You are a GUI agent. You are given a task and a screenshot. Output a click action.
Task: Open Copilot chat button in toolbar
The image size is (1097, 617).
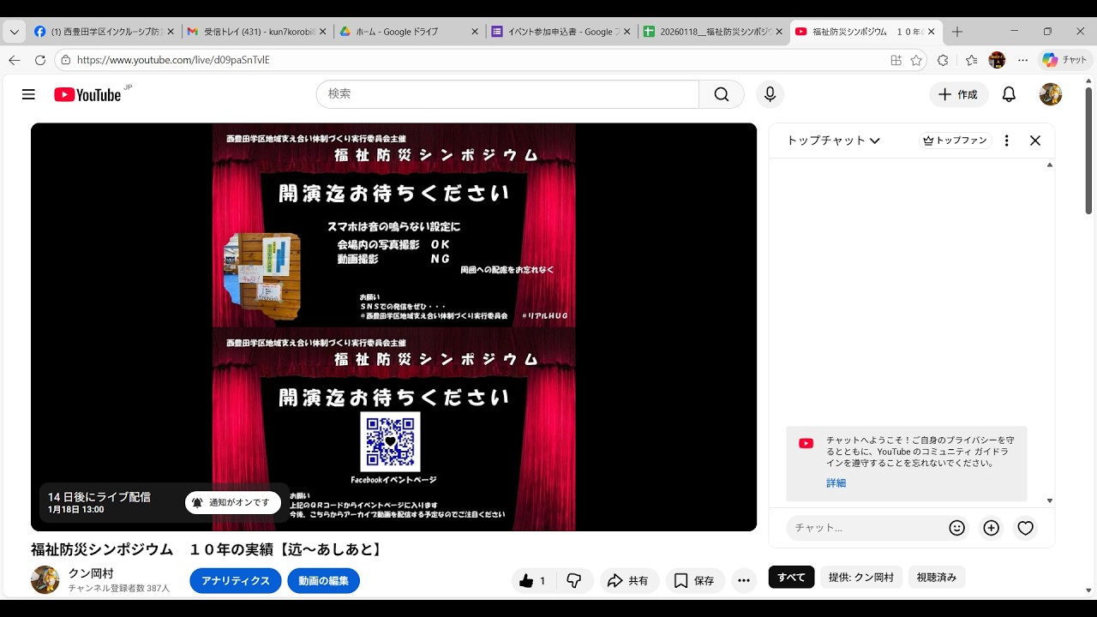(x=1064, y=60)
